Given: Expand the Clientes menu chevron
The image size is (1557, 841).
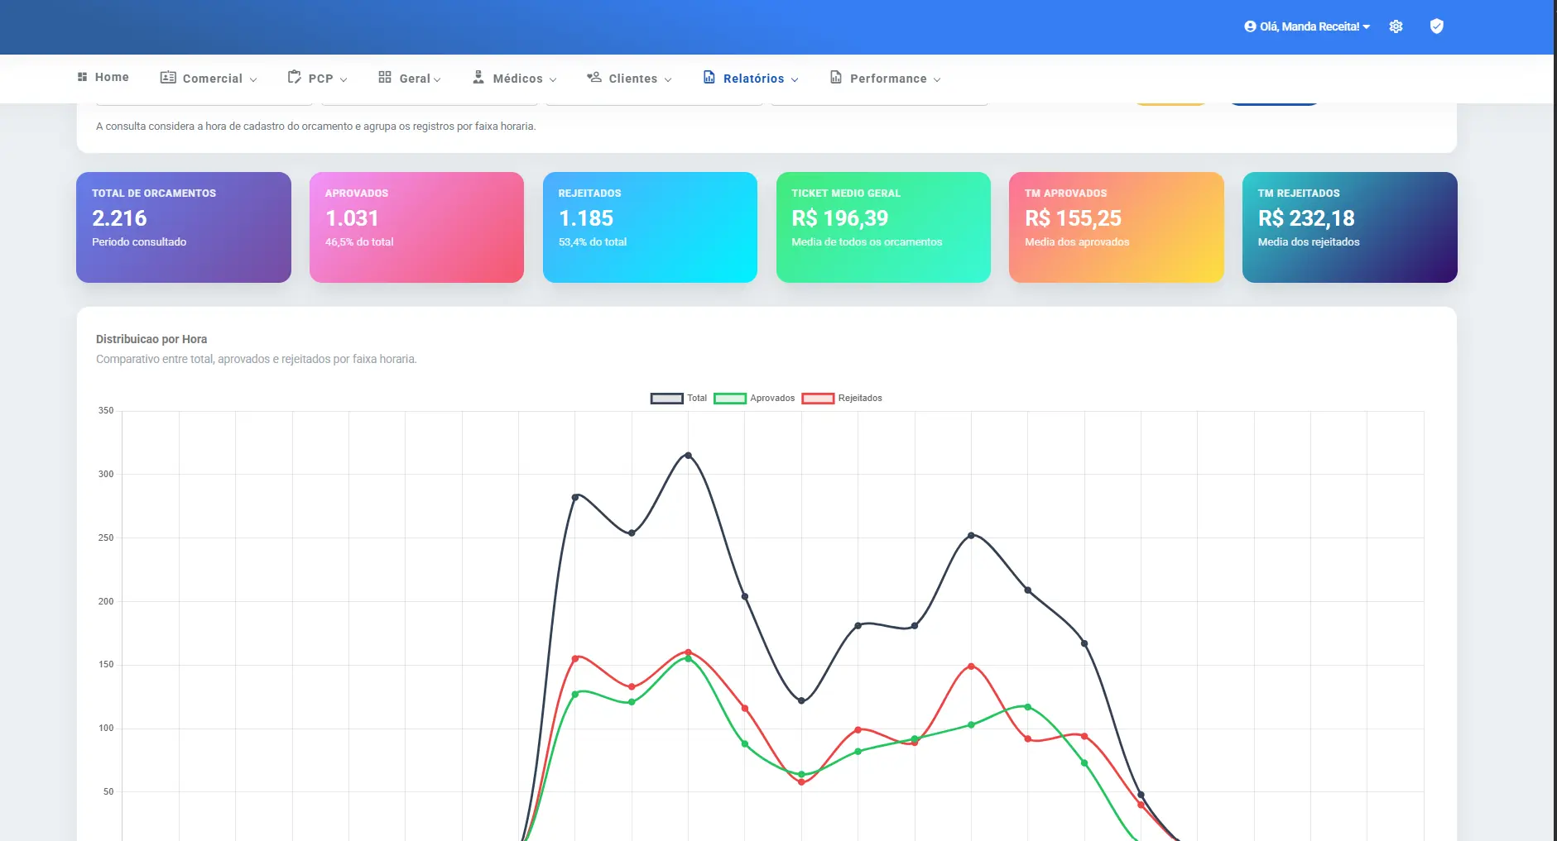Looking at the screenshot, I should [x=668, y=79].
